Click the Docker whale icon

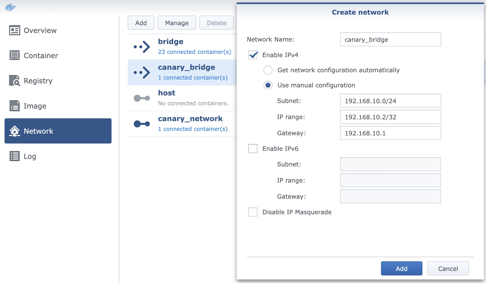click(x=10, y=7)
